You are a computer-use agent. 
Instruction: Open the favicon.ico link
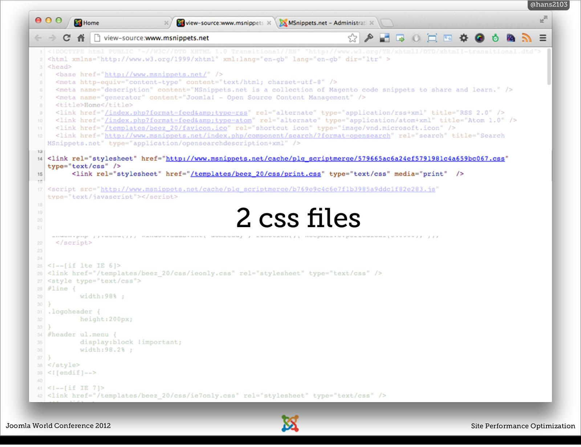[x=166, y=128]
